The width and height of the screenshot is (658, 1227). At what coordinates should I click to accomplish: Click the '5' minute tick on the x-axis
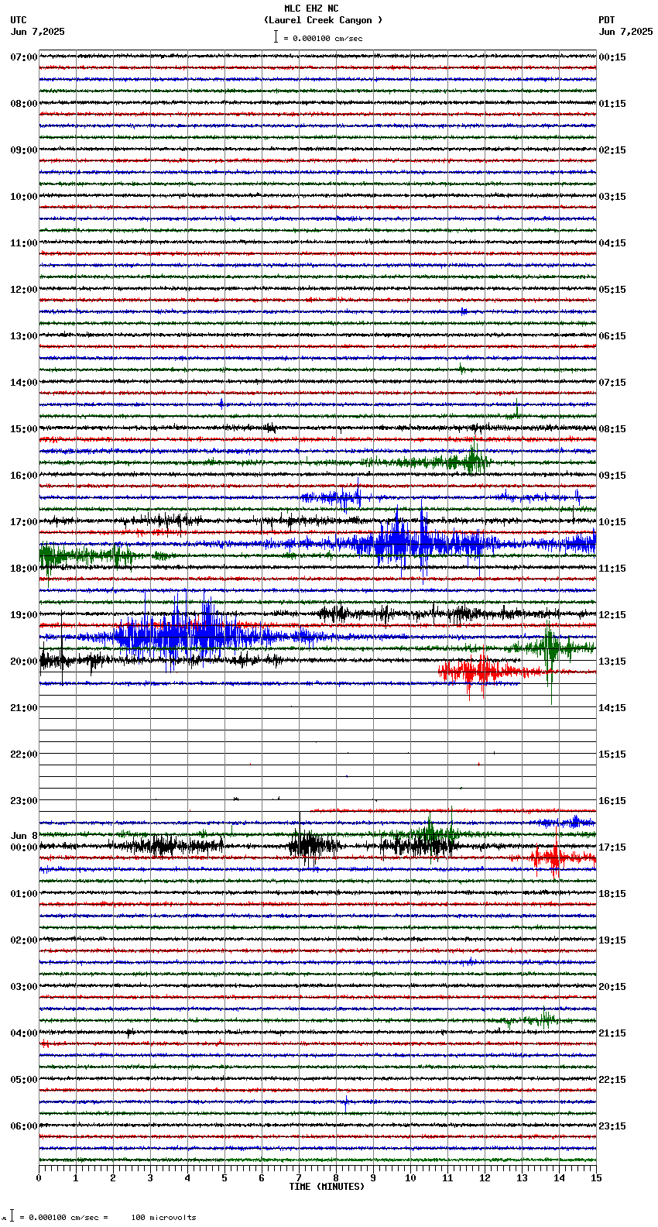(x=224, y=1178)
